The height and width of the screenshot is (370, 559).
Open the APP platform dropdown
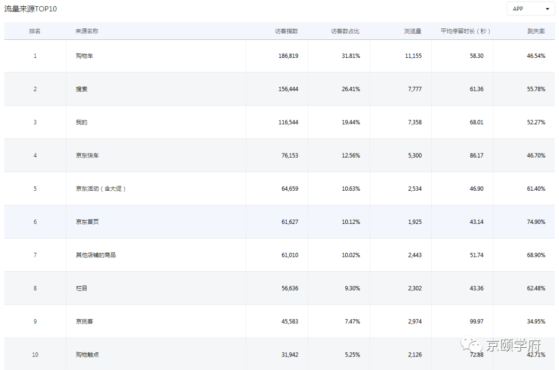(531, 9)
